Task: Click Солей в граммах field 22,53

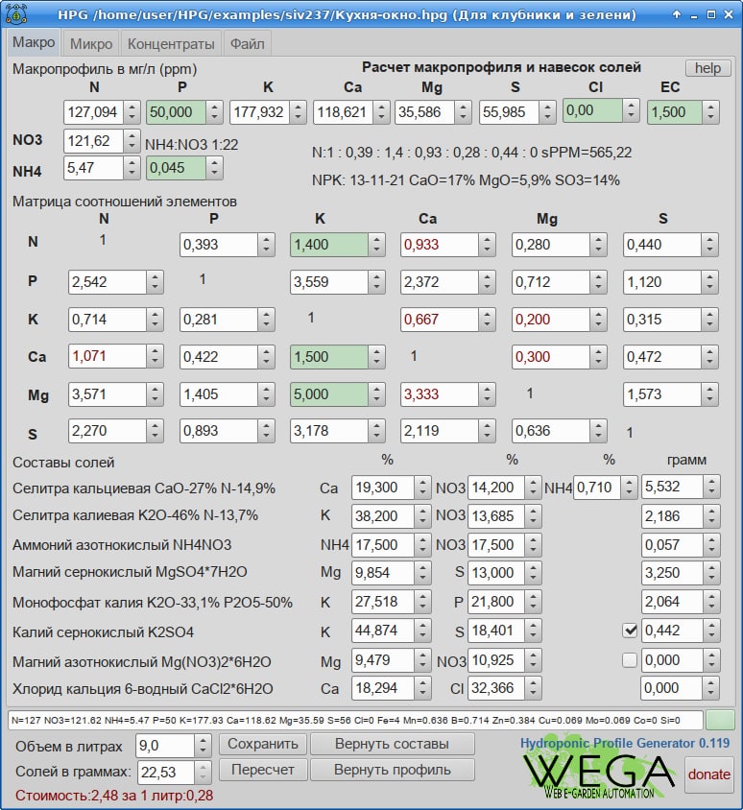Action: pos(166,773)
